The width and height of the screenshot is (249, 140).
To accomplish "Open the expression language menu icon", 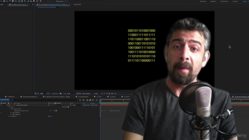I will 56,110.
